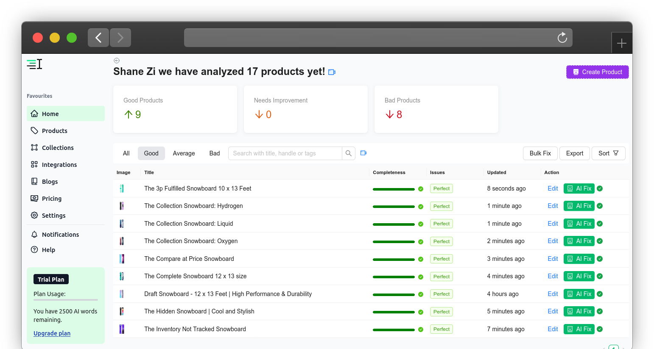Run AI Fix on Collection Snowboard: Hydrogen
The image size is (654, 349).
(x=579, y=206)
